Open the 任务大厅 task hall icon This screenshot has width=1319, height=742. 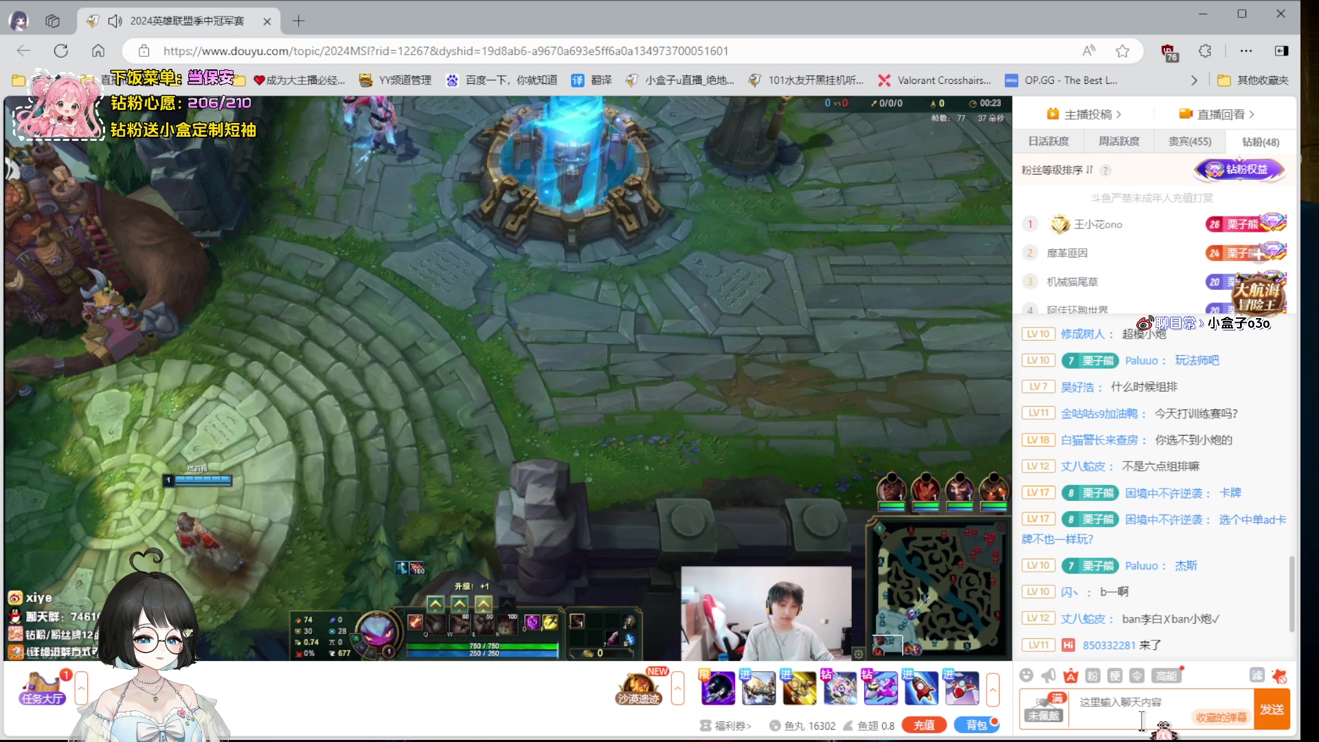[43, 688]
